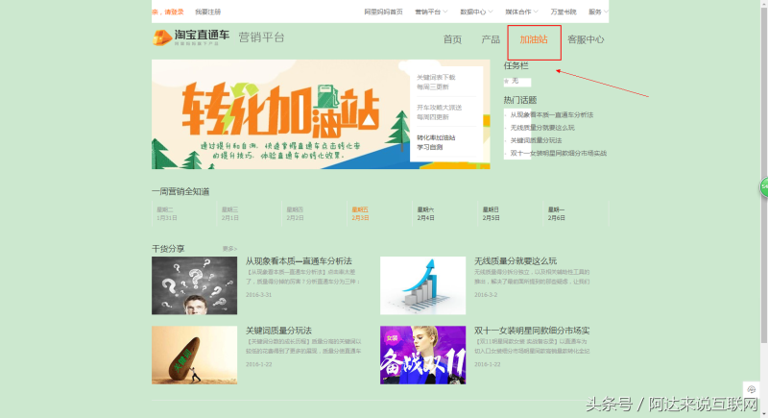The height and width of the screenshot is (418, 768).
Task: Open the 关键词 boulder thumbnail
Action: pos(195,356)
